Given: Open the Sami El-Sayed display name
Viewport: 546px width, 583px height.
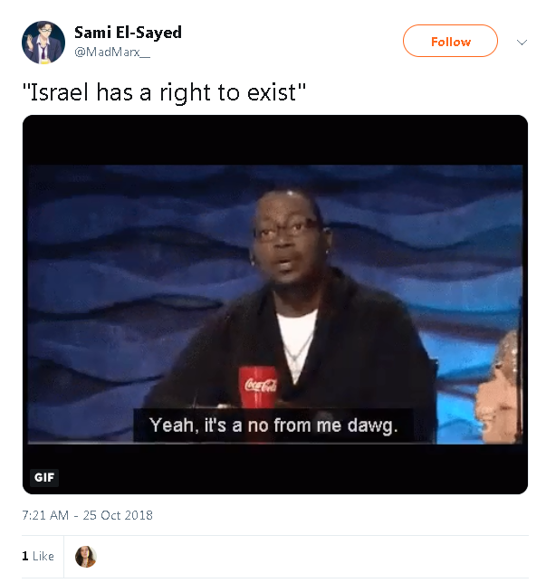Looking at the screenshot, I should 128,33.
